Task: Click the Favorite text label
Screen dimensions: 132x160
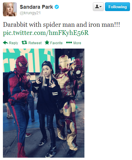Action: tap(56, 43)
